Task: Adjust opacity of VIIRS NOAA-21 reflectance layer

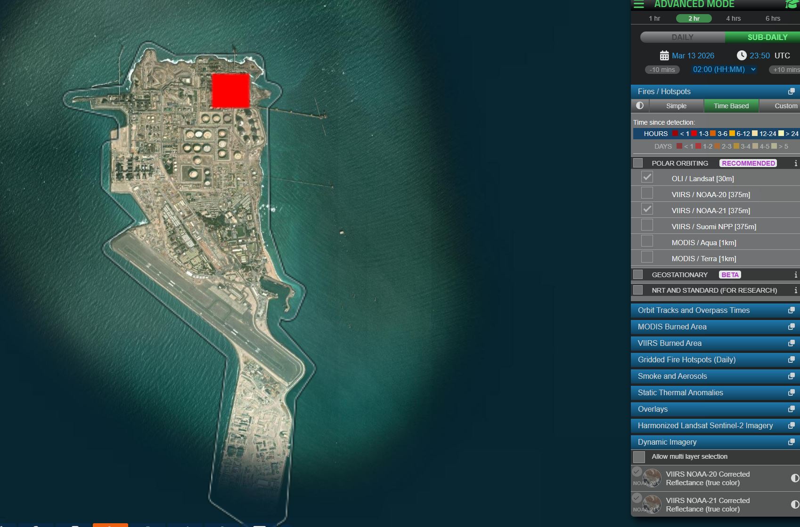Action: pyautogui.click(x=795, y=504)
